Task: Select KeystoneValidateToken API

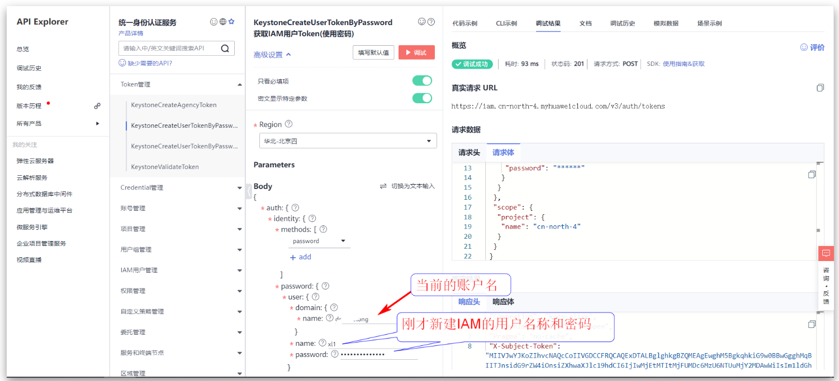Action: click(165, 167)
